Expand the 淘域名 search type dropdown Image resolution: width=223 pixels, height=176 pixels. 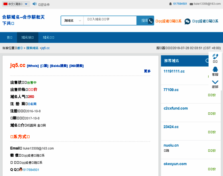coord(72,21)
